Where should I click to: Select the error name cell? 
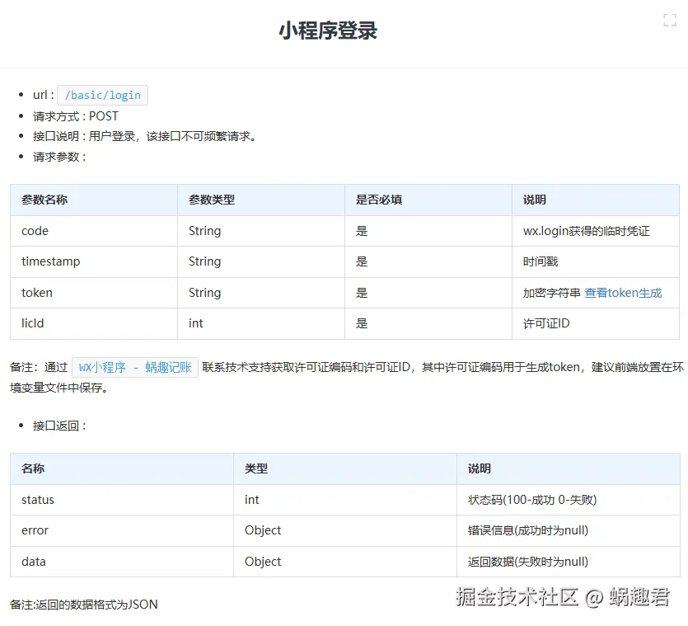coord(122,530)
